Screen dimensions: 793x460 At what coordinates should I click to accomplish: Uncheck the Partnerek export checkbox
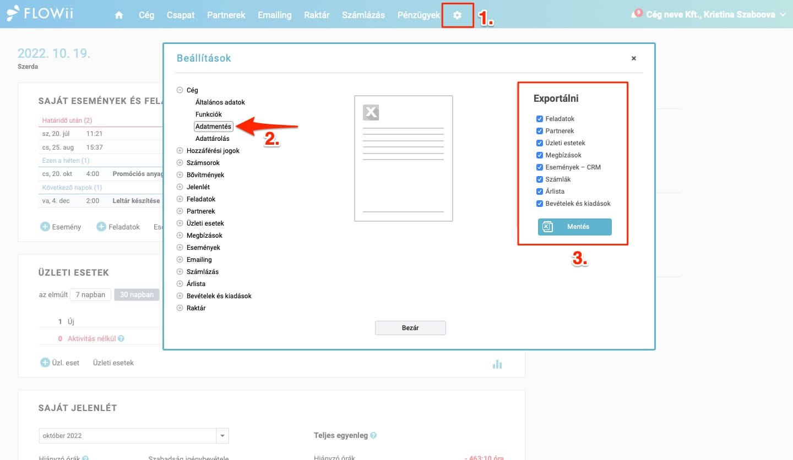coord(540,131)
